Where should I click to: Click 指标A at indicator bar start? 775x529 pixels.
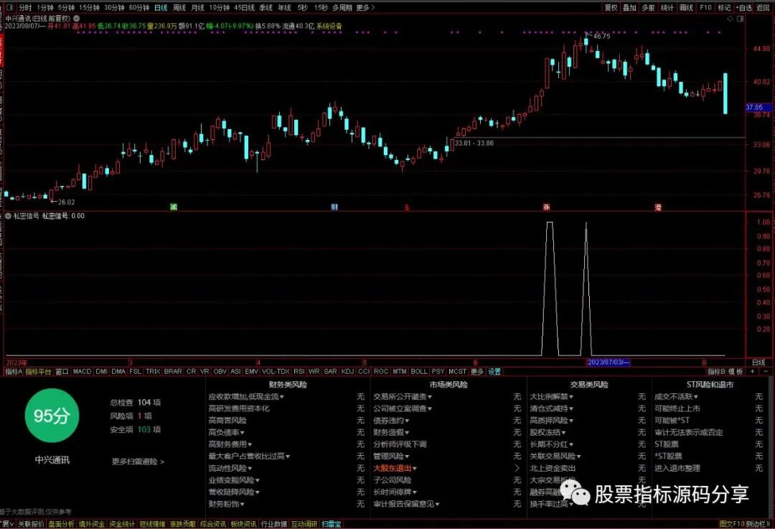click(14, 371)
